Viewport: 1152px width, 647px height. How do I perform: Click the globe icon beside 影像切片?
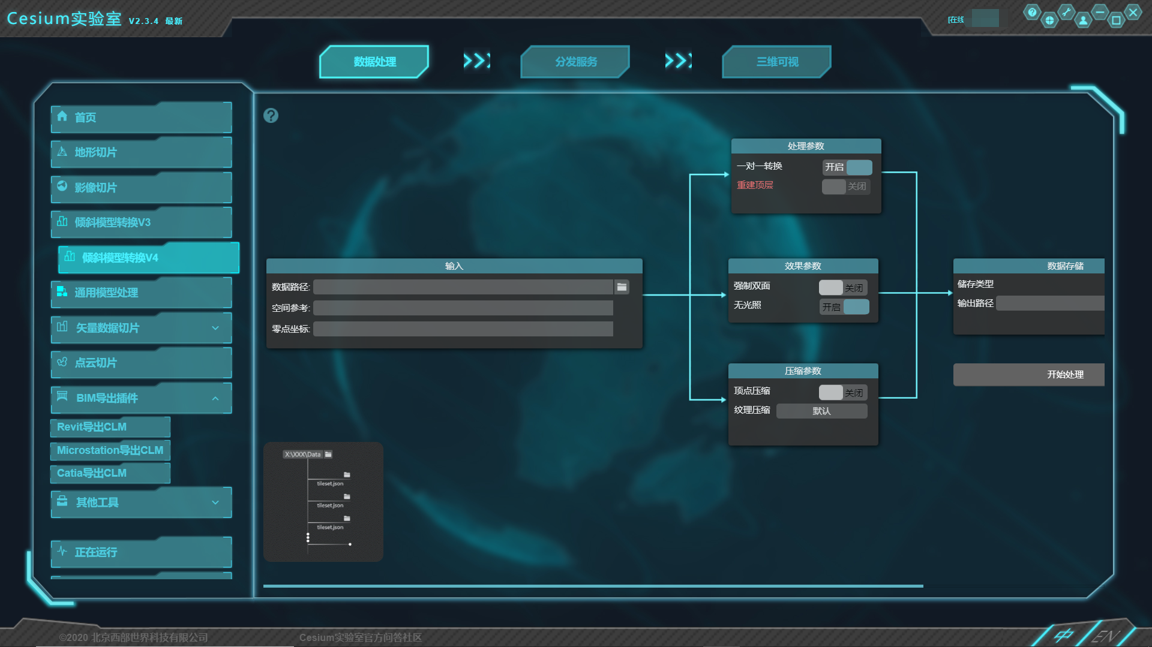click(x=62, y=186)
